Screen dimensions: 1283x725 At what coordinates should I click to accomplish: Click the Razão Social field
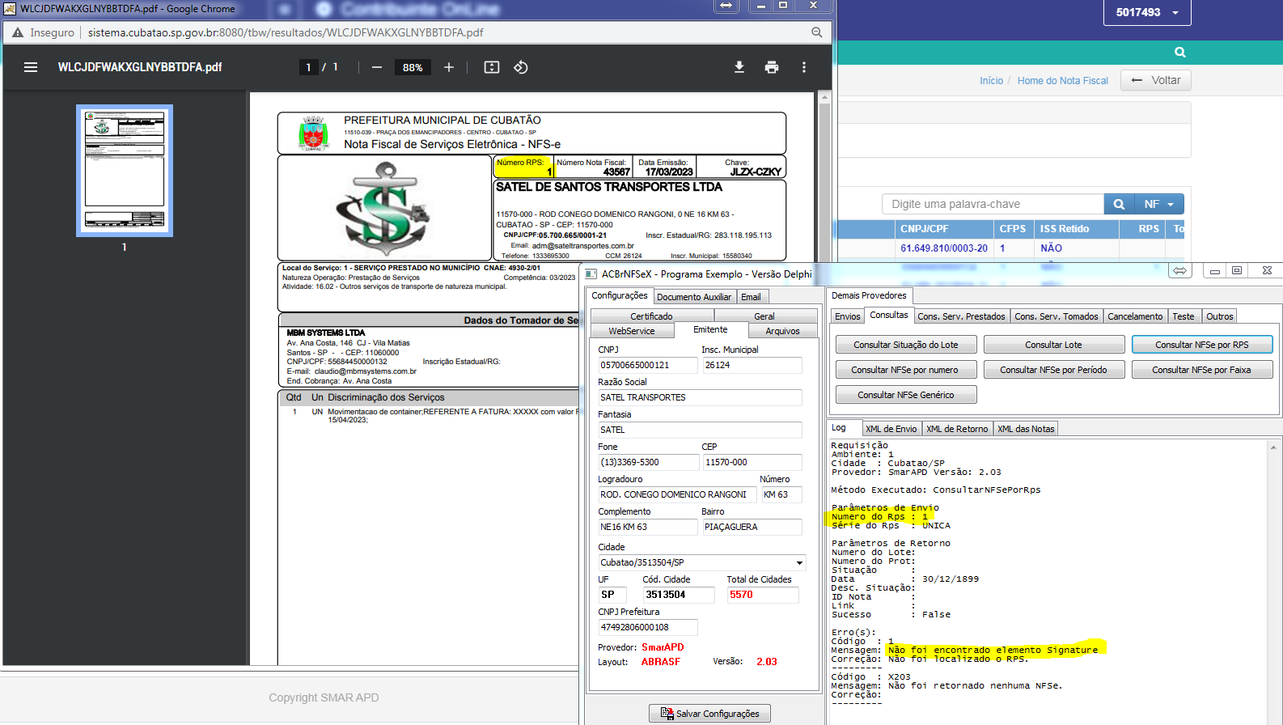(701, 397)
